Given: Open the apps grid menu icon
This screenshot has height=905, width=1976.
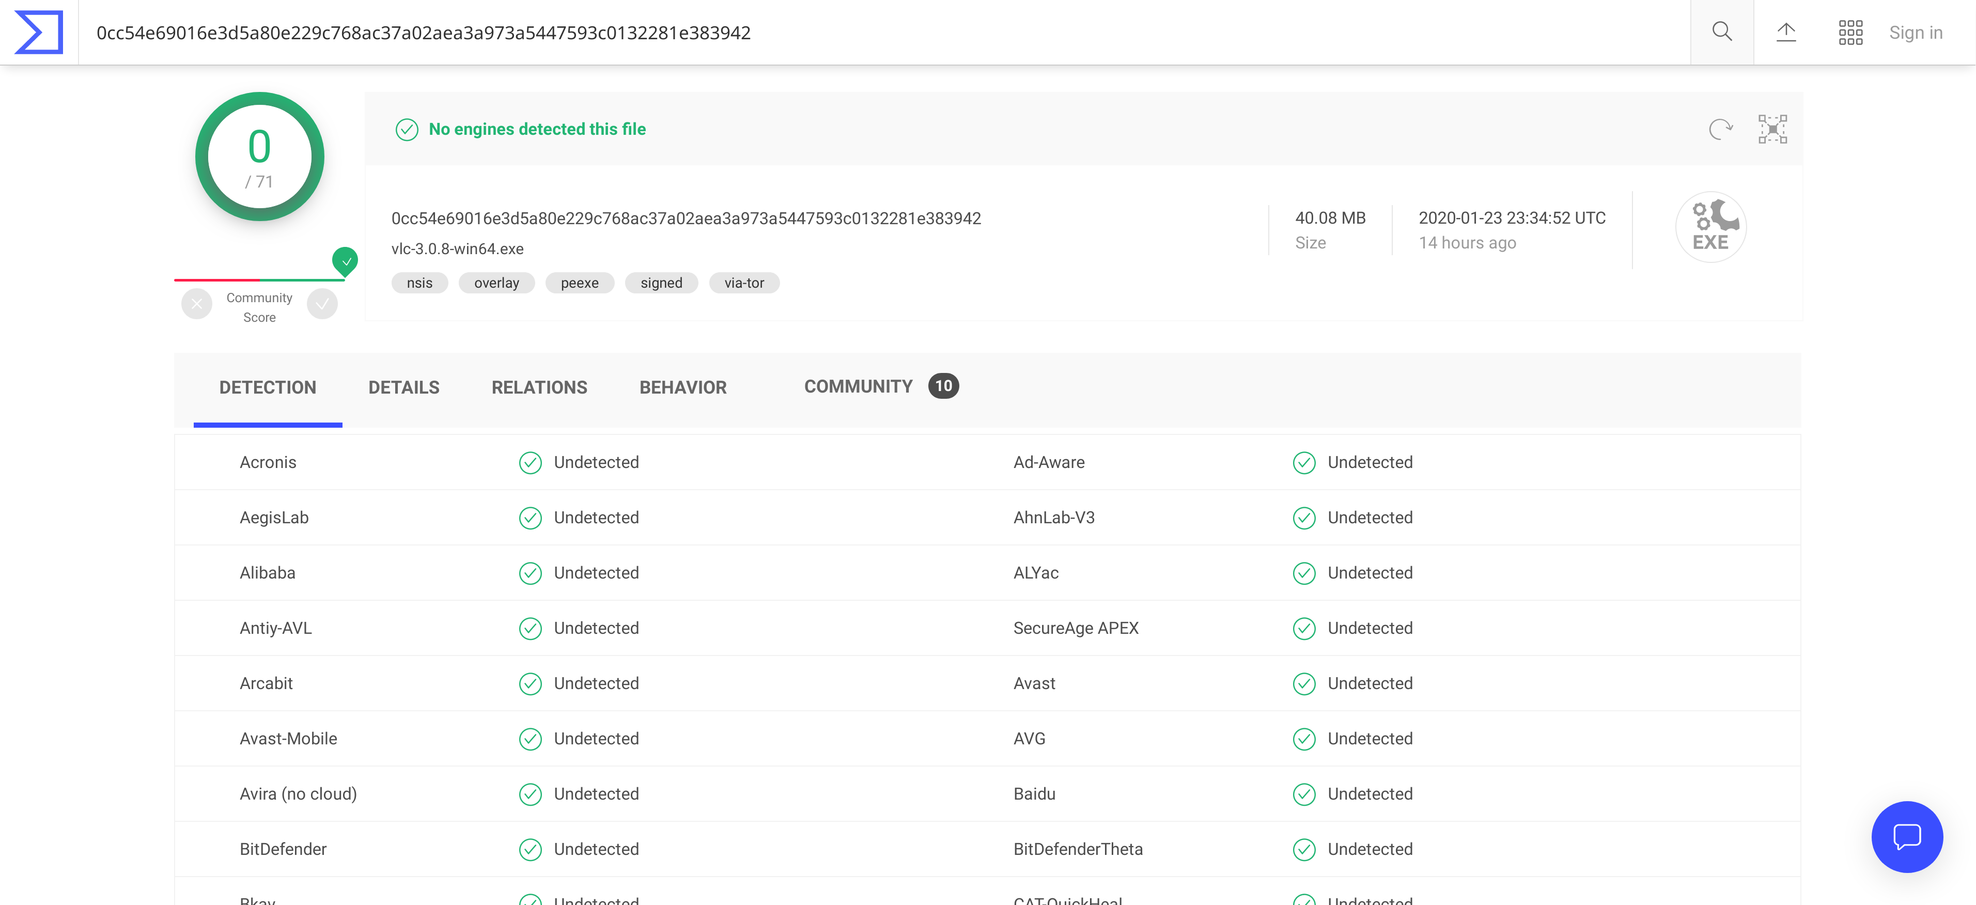Looking at the screenshot, I should [x=1850, y=32].
